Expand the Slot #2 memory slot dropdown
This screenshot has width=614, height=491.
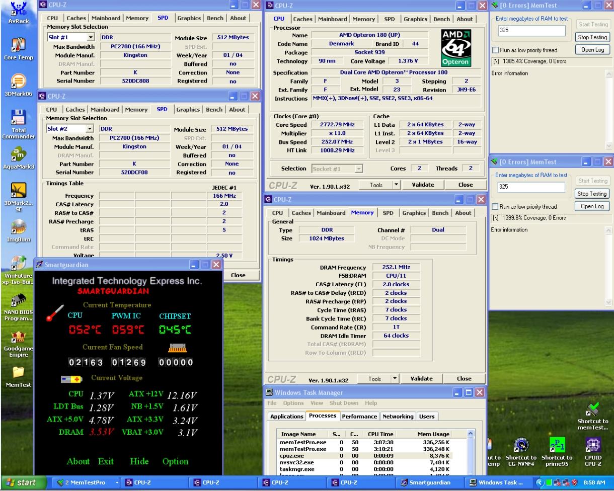(91, 129)
